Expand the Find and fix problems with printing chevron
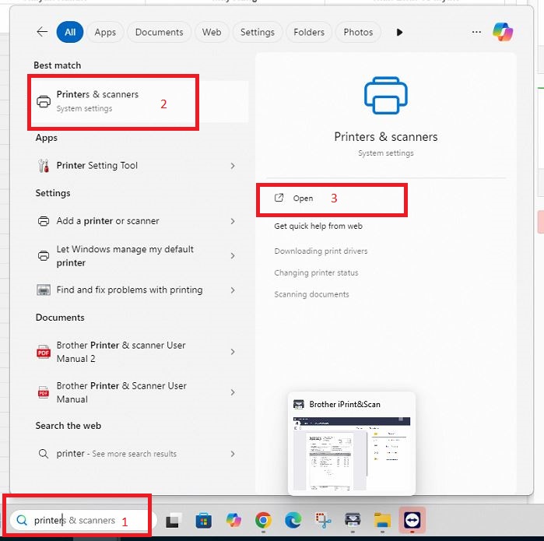 233,290
